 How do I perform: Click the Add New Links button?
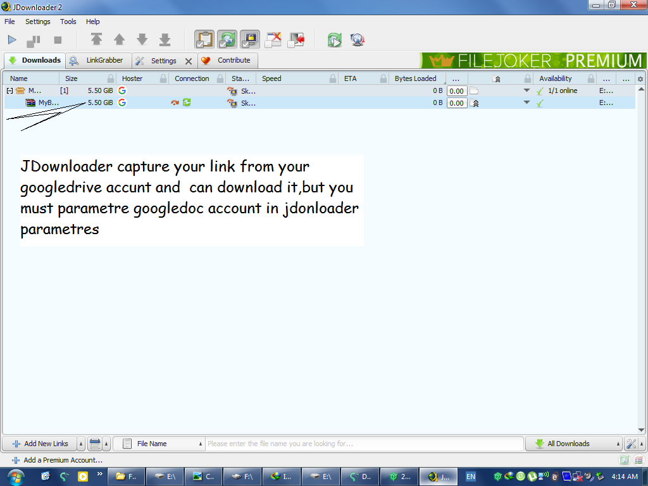tap(40, 444)
